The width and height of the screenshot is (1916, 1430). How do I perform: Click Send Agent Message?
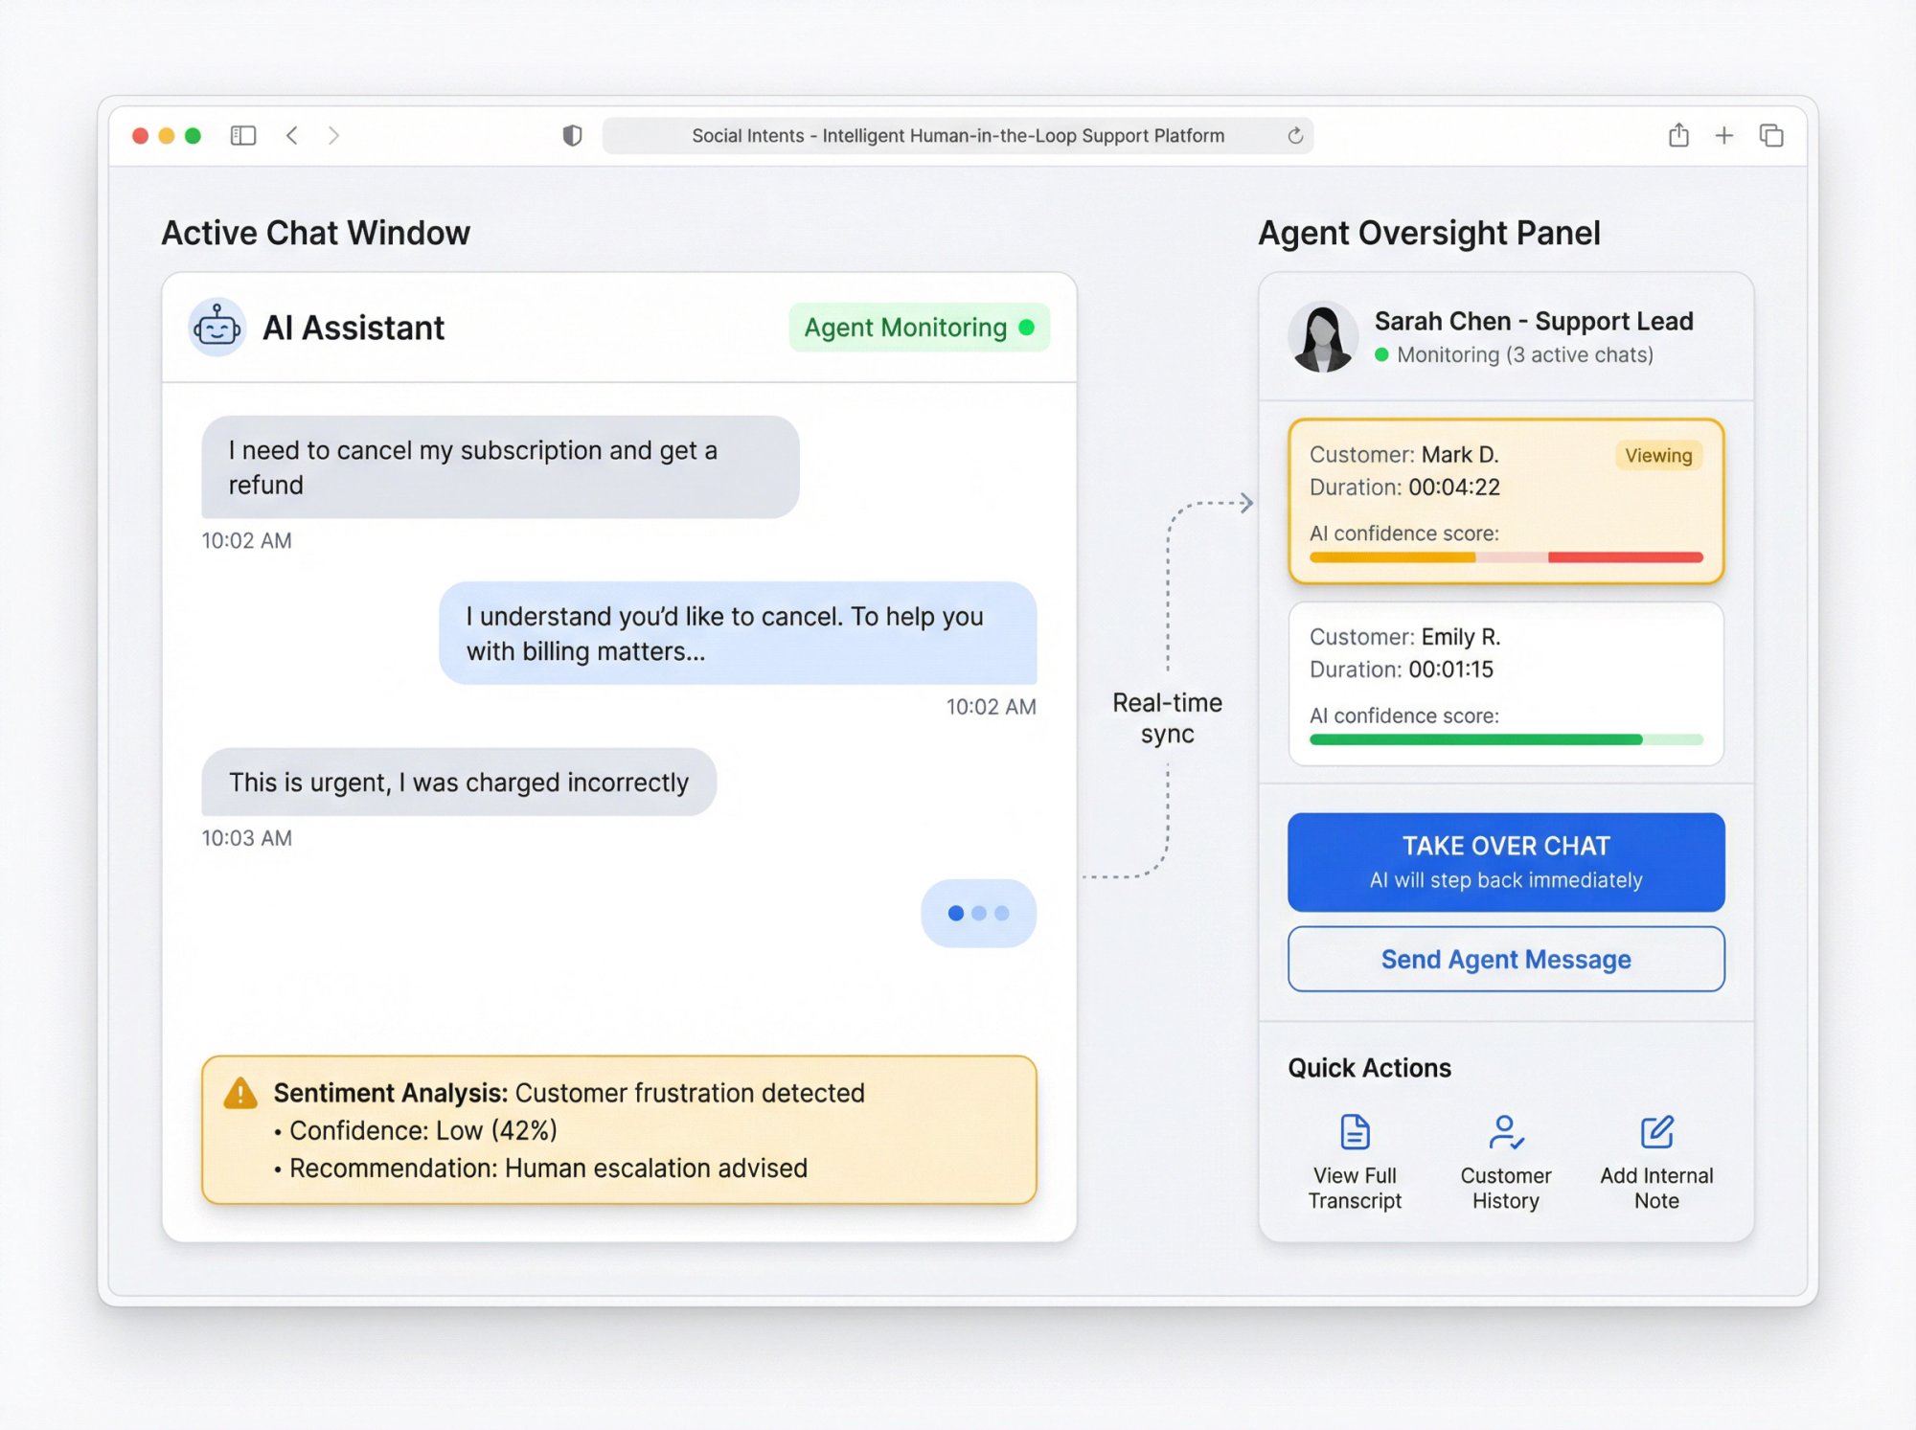tap(1506, 959)
